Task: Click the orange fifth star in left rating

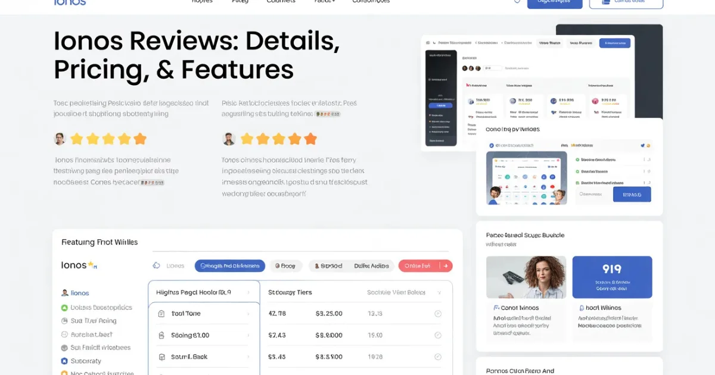Action: [140, 139]
